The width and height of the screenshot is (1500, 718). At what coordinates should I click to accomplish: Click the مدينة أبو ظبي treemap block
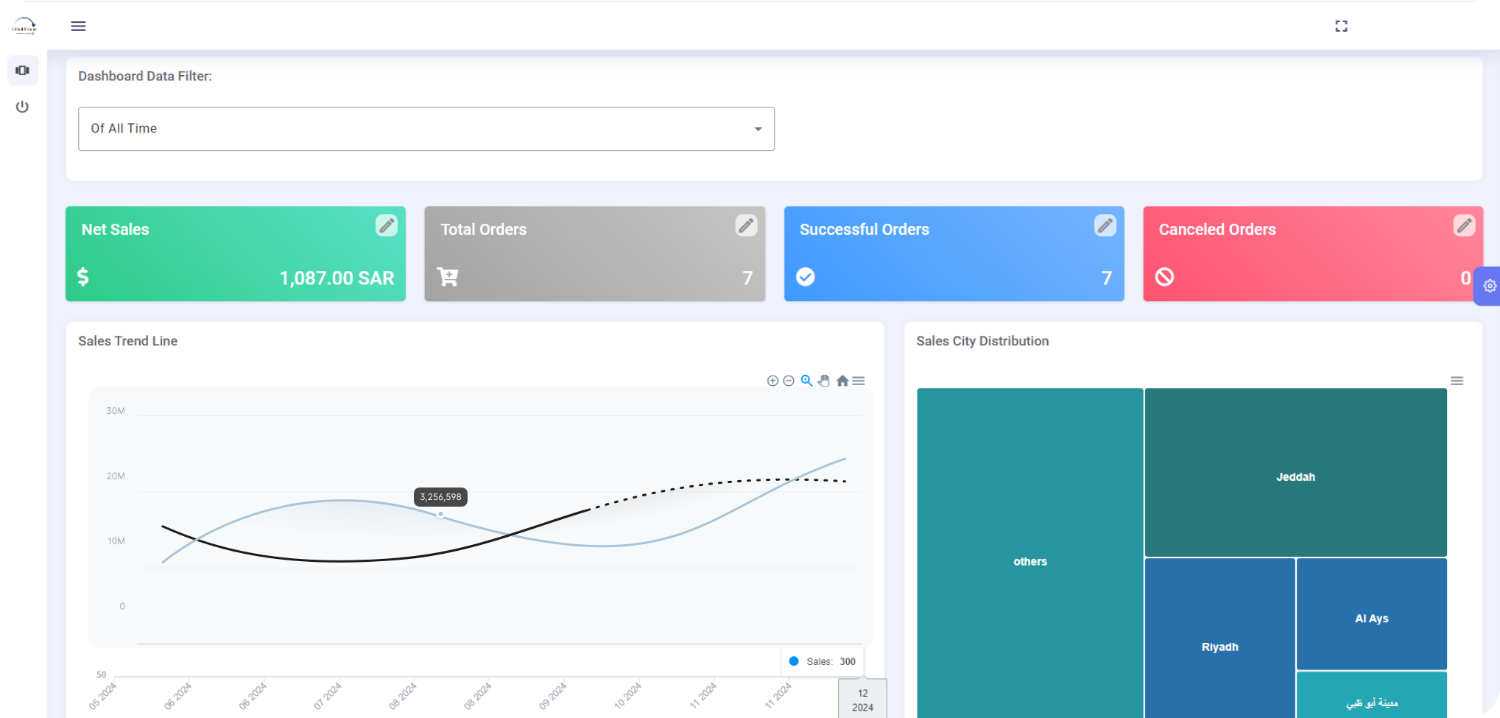pyautogui.click(x=1372, y=695)
